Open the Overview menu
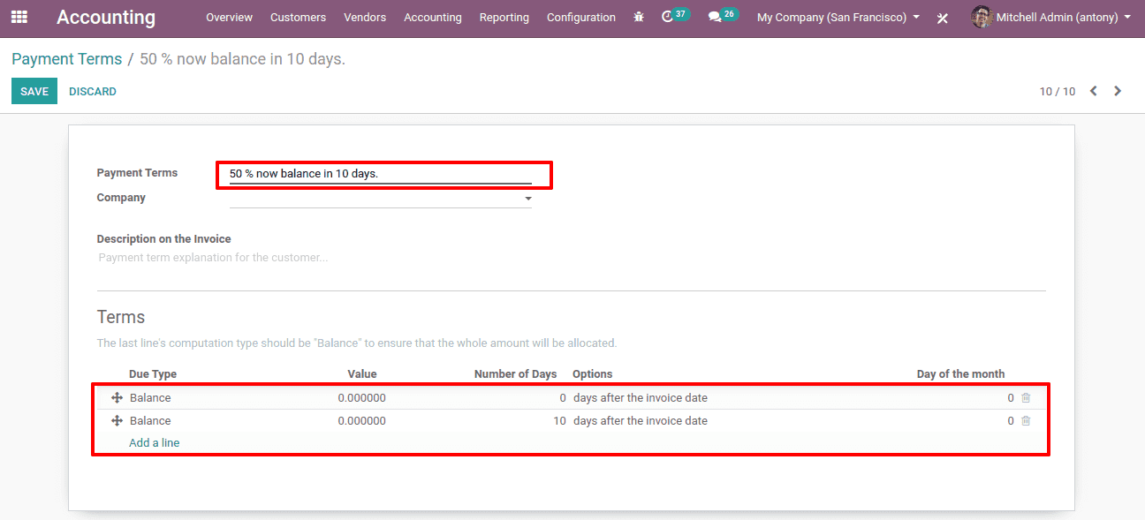This screenshot has width=1145, height=520. pyautogui.click(x=229, y=18)
